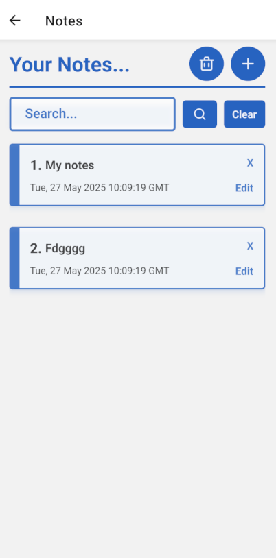Image resolution: width=276 pixels, height=558 pixels.
Task: Click the timestamp under My notes
Action: pos(100,188)
